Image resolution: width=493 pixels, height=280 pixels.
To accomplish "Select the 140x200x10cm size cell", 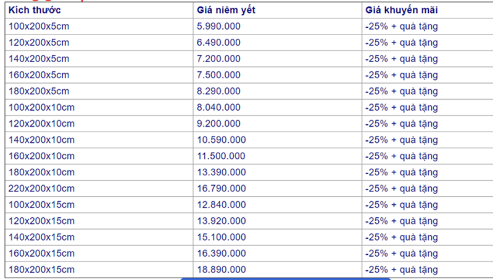I will coord(41,140).
